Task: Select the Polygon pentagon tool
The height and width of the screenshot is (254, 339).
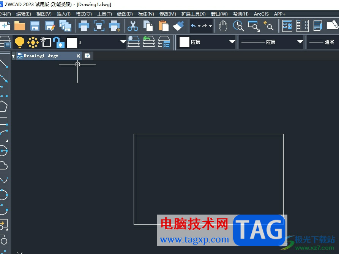Action: pyautogui.click(x=4, y=106)
